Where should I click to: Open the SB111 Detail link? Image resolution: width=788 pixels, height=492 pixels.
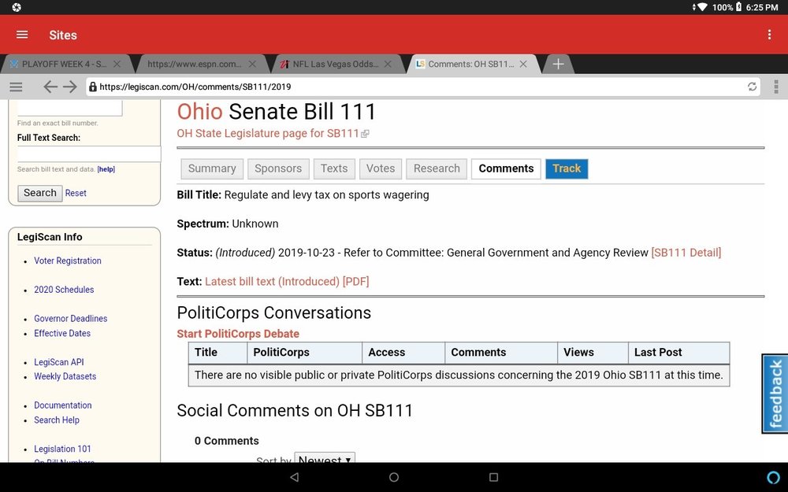[x=686, y=253]
